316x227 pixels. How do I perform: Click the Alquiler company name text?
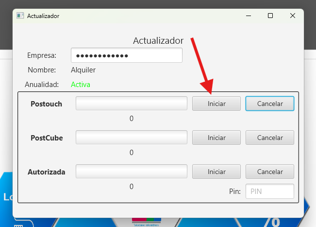(x=83, y=70)
